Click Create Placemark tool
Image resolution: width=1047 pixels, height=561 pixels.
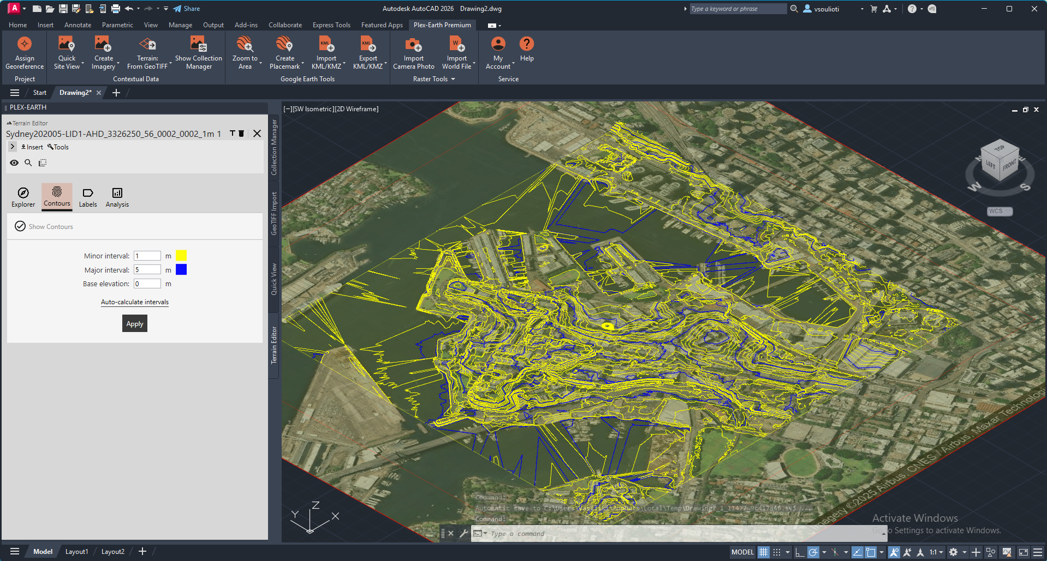tap(284, 53)
